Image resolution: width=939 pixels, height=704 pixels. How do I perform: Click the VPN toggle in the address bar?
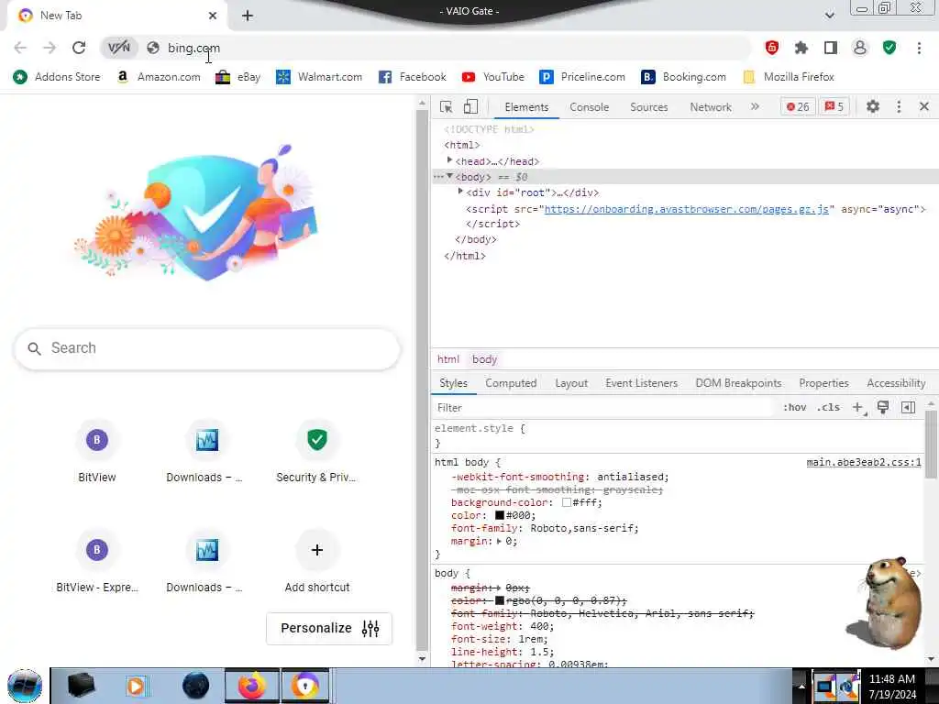tap(118, 48)
